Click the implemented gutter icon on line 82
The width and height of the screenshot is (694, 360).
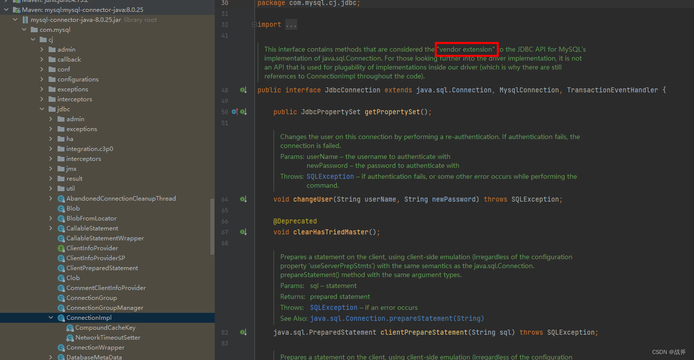point(244,332)
